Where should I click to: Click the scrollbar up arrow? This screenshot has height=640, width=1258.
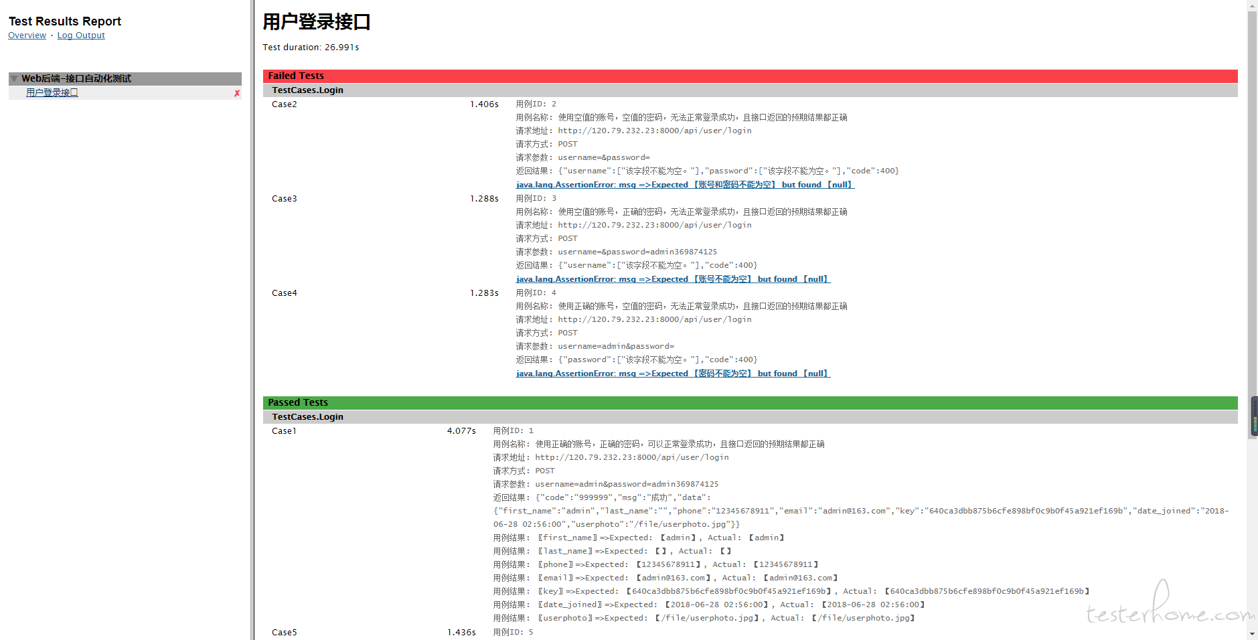tap(1252, 5)
